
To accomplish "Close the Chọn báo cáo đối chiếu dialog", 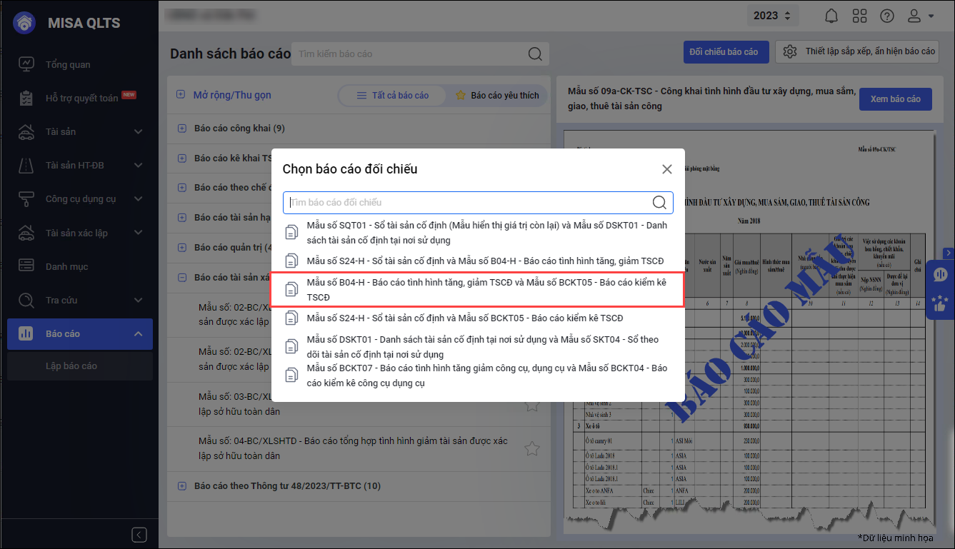I will 667,169.
